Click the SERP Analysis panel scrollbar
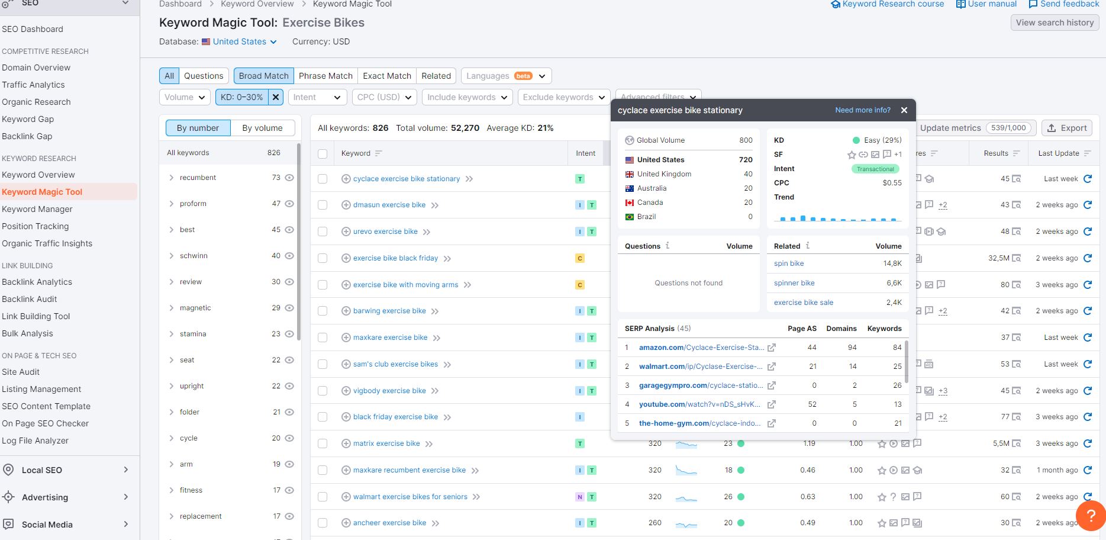Viewport: 1106px width, 540px height. [906, 361]
